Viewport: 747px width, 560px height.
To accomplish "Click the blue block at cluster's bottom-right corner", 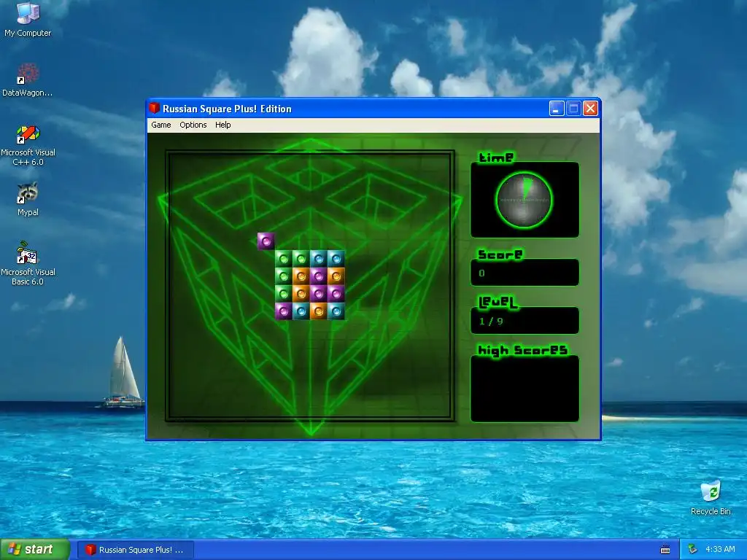I will pyautogui.click(x=336, y=311).
